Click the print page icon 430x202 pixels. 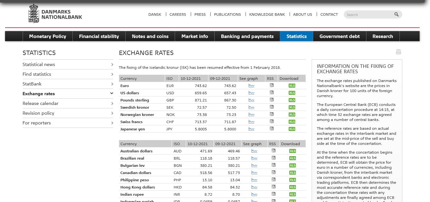tap(398, 52)
